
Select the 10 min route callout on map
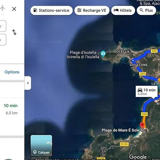[146, 92]
